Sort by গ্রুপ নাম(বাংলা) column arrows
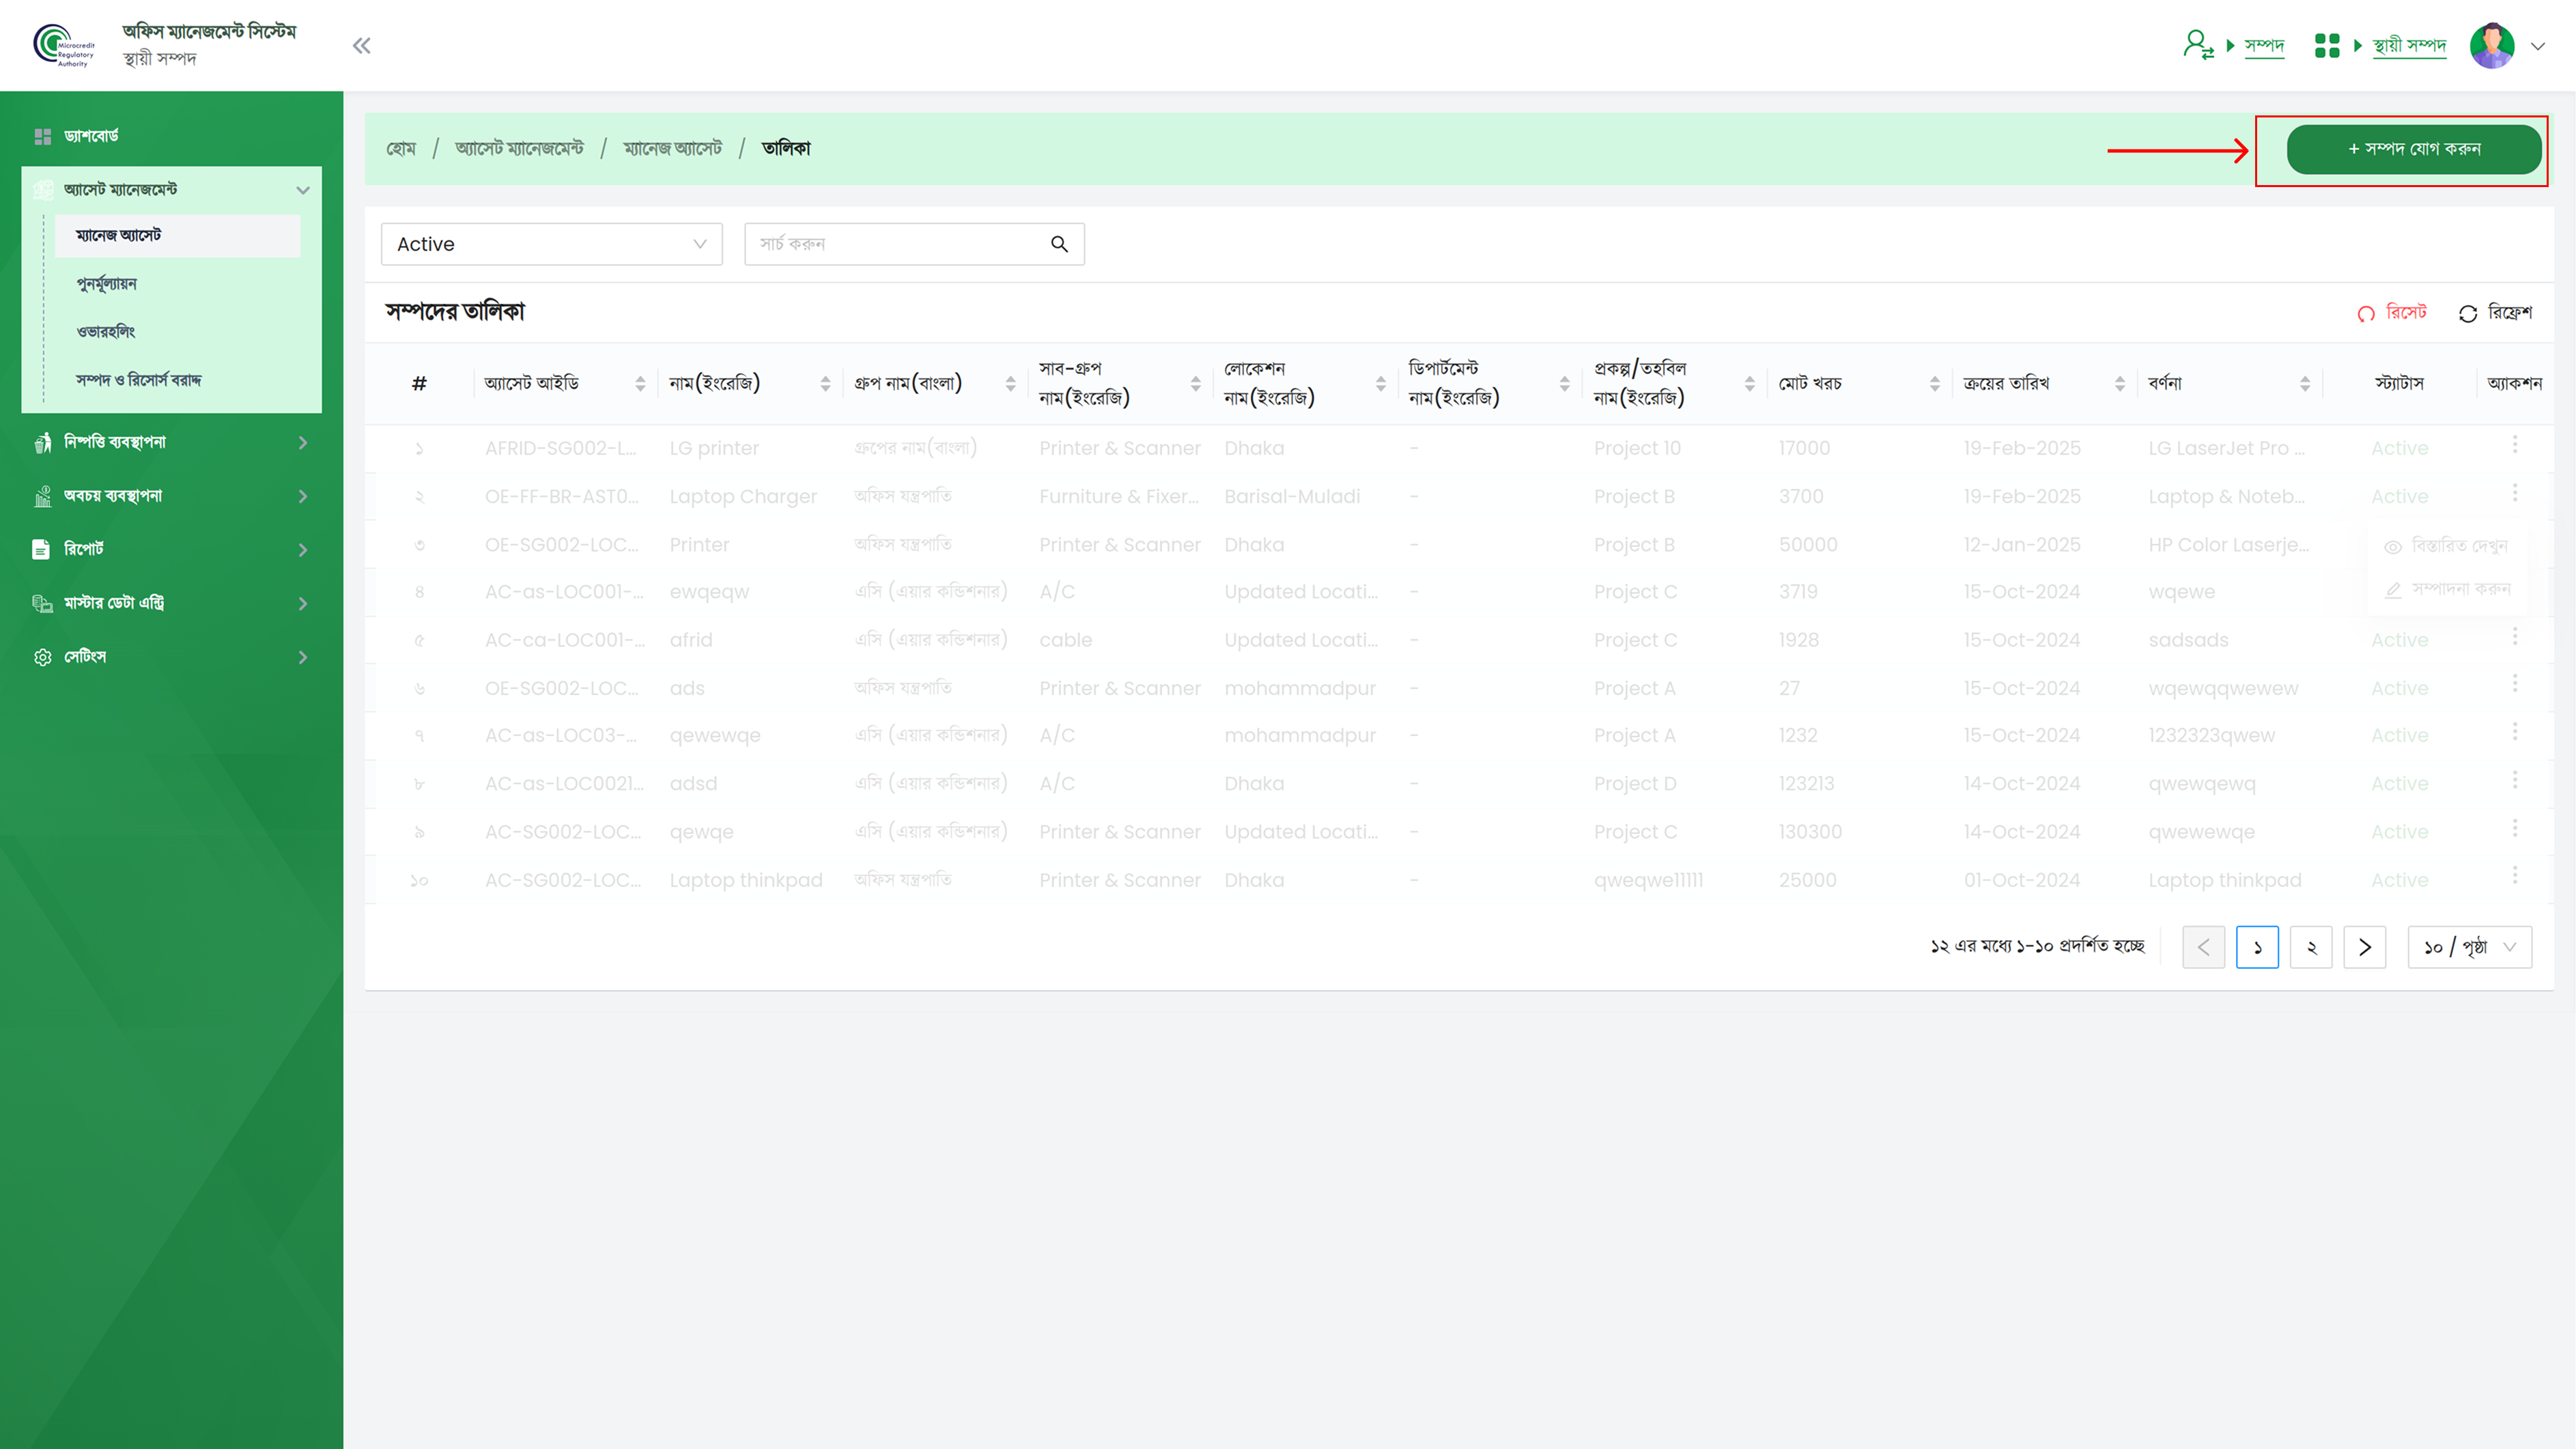This screenshot has width=2576, height=1449. tap(1010, 384)
